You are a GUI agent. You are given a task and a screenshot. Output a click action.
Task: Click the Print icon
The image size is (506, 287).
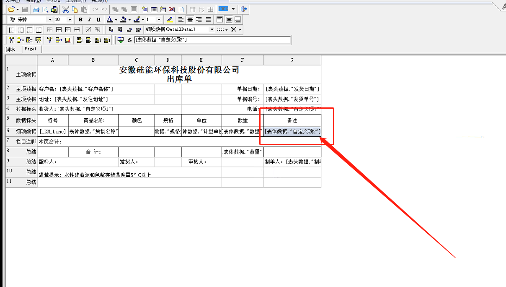point(36,9)
